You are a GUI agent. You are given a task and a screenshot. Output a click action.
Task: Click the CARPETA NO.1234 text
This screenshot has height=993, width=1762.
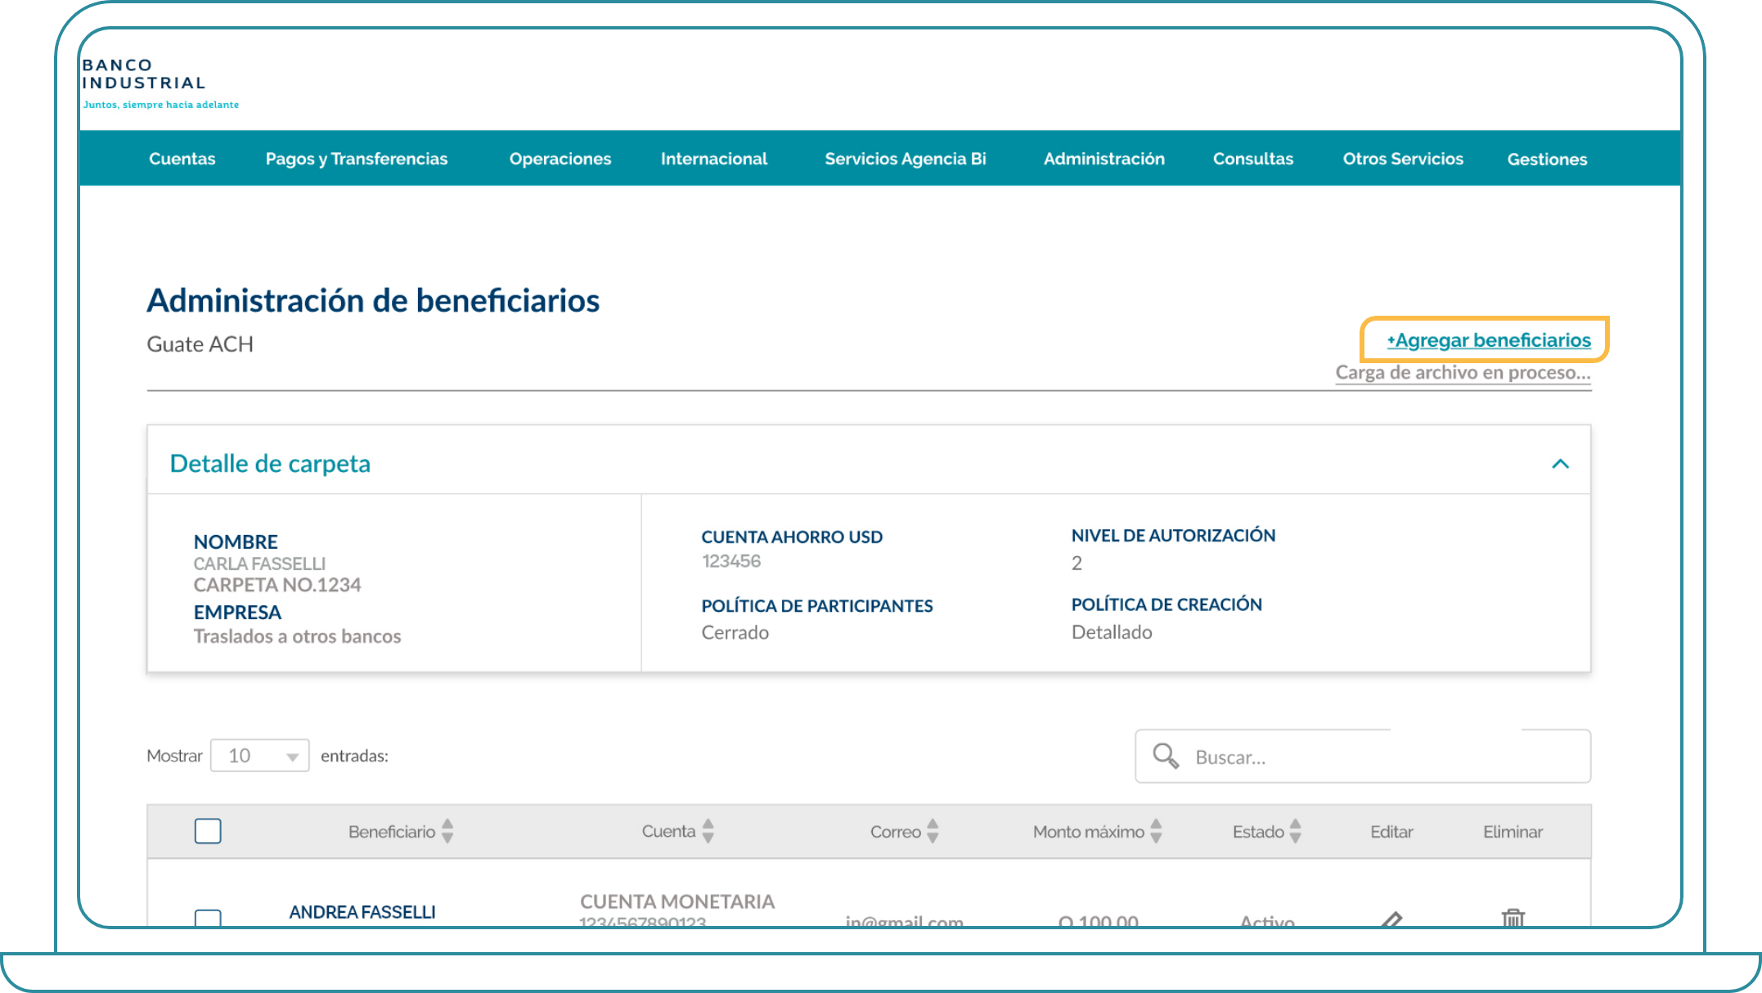click(277, 585)
